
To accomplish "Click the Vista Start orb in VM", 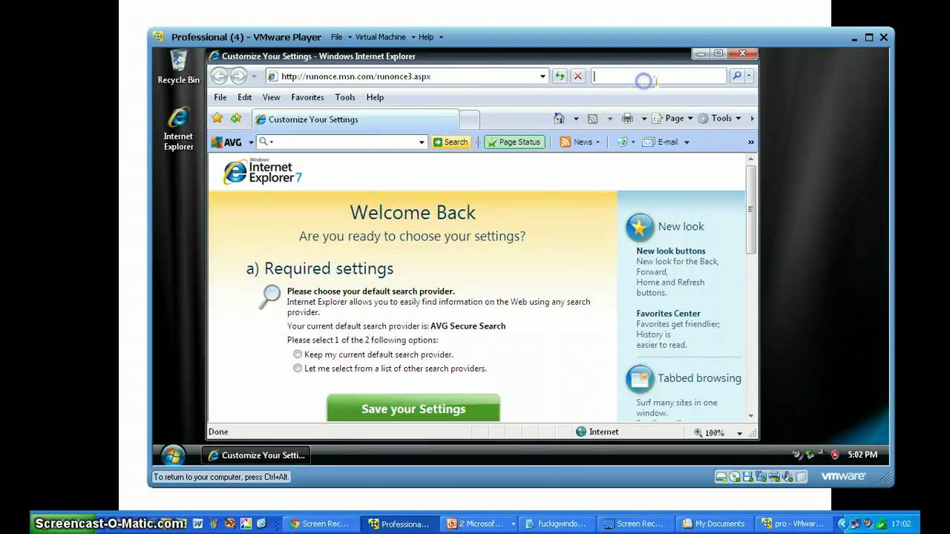I will (172, 455).
